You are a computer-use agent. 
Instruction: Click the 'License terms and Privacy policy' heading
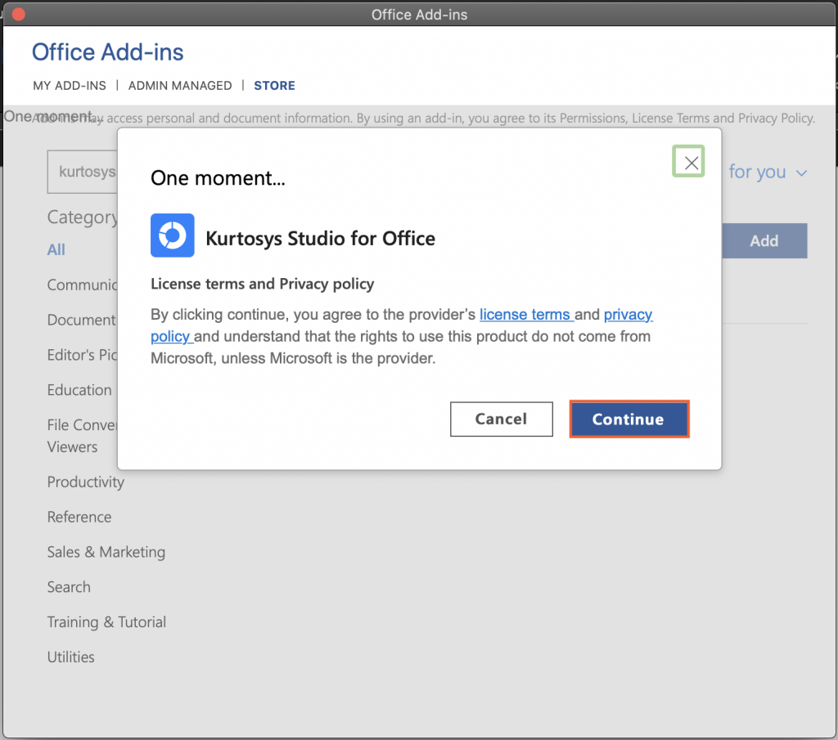coord(263,284)
